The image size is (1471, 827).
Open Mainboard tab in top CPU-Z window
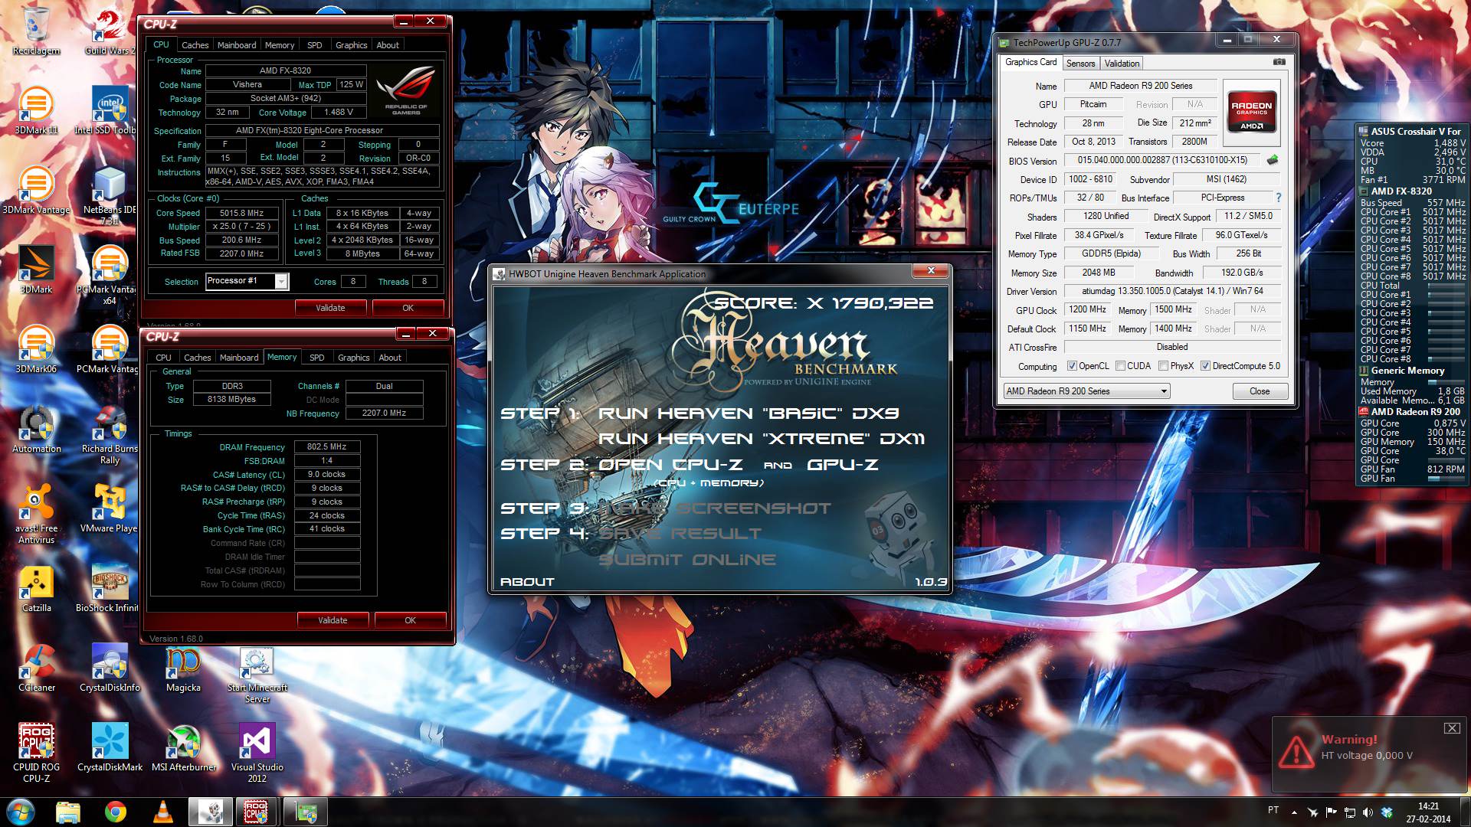click(x=237, y=45)
